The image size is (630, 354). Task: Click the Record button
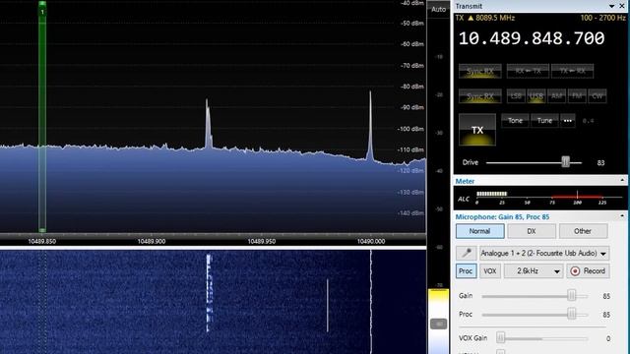point(589,271)
